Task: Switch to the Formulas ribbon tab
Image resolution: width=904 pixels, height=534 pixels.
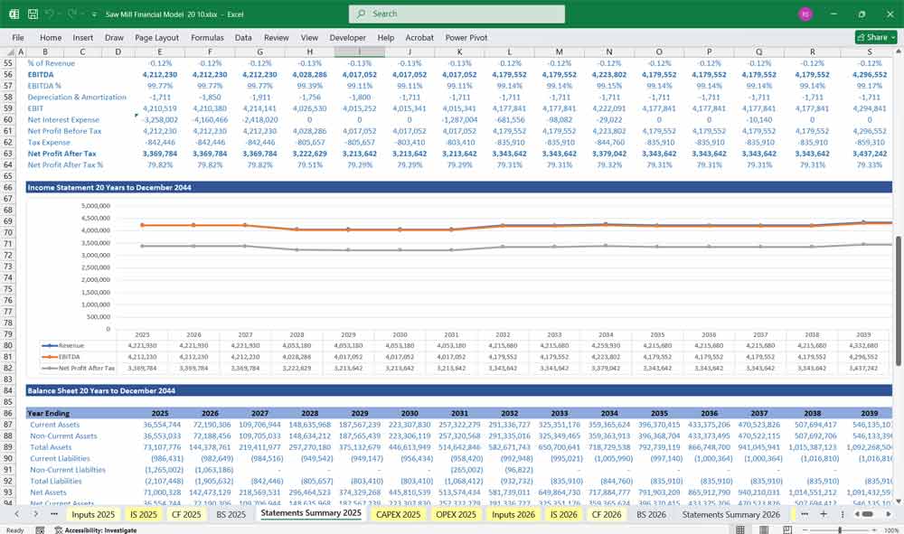Action: pyautogui.click(x=207, y=37)
